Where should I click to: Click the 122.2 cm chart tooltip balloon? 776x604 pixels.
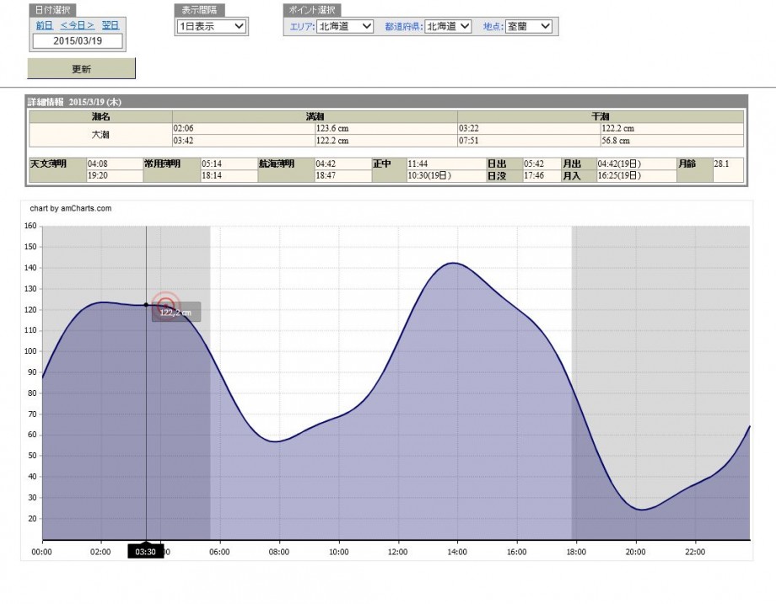[x=176, y=313]
